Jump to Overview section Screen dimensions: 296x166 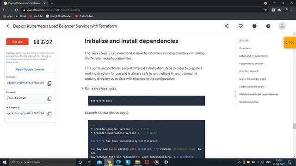pos(245,48)
